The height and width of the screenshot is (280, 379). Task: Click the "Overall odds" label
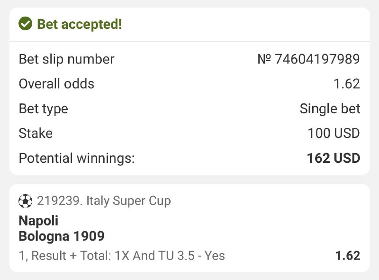point(56,84)
